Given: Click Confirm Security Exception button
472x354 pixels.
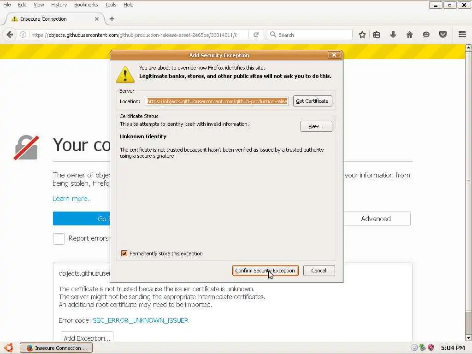Looking at the screenshot, I should tap(265, 270).
